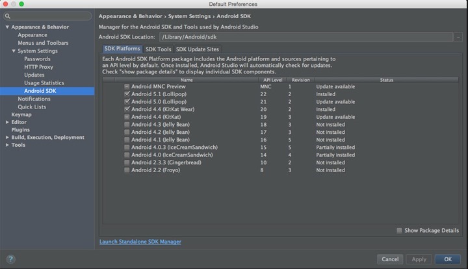This screenshot has width=468, height=269.
Task: Sort table by Revision column header
Action: 300,80
